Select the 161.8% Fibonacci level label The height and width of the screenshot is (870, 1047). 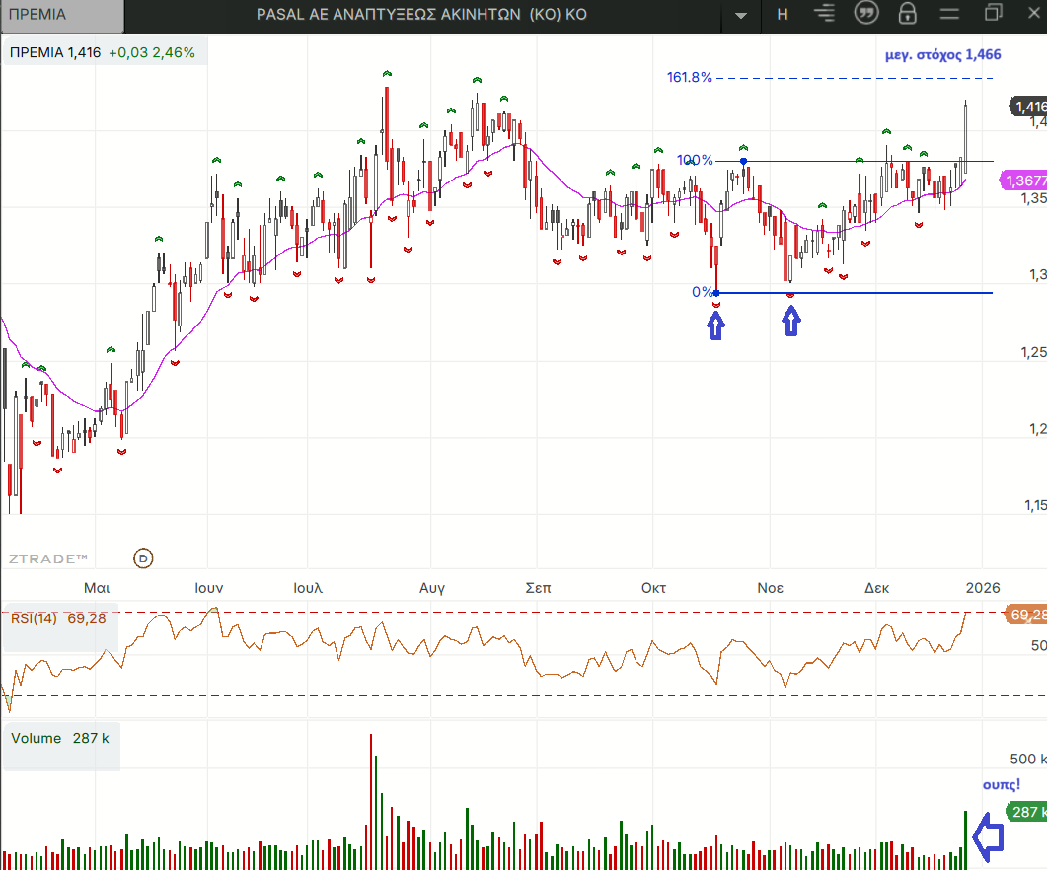tap(689, 77)
